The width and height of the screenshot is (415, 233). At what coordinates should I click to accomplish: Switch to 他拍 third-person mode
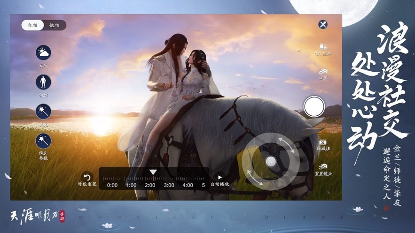[x=55, y=25]
